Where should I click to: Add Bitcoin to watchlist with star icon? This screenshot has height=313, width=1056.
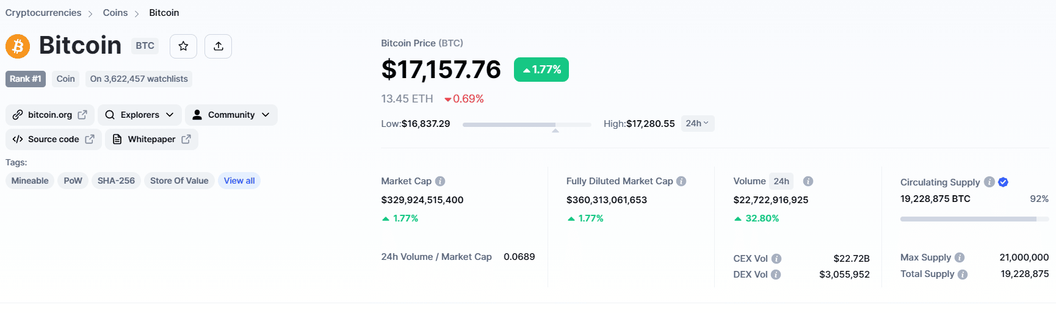point(183,46)
